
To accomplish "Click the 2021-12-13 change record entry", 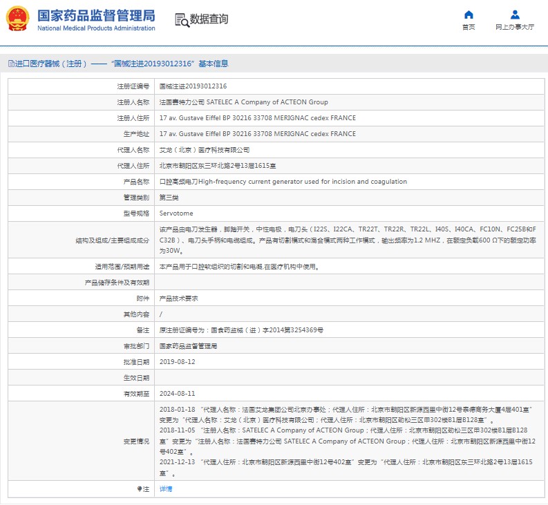I will 346,468.
